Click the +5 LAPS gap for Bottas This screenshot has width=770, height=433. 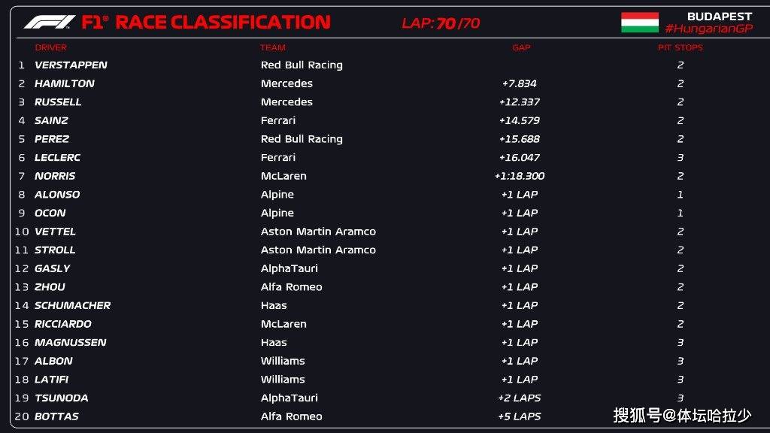[519, 416]
